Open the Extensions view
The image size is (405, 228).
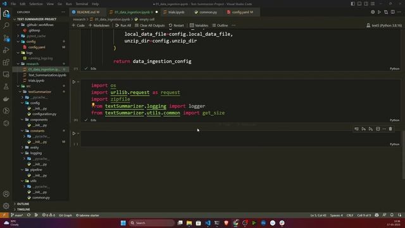(x=6, y=62)
